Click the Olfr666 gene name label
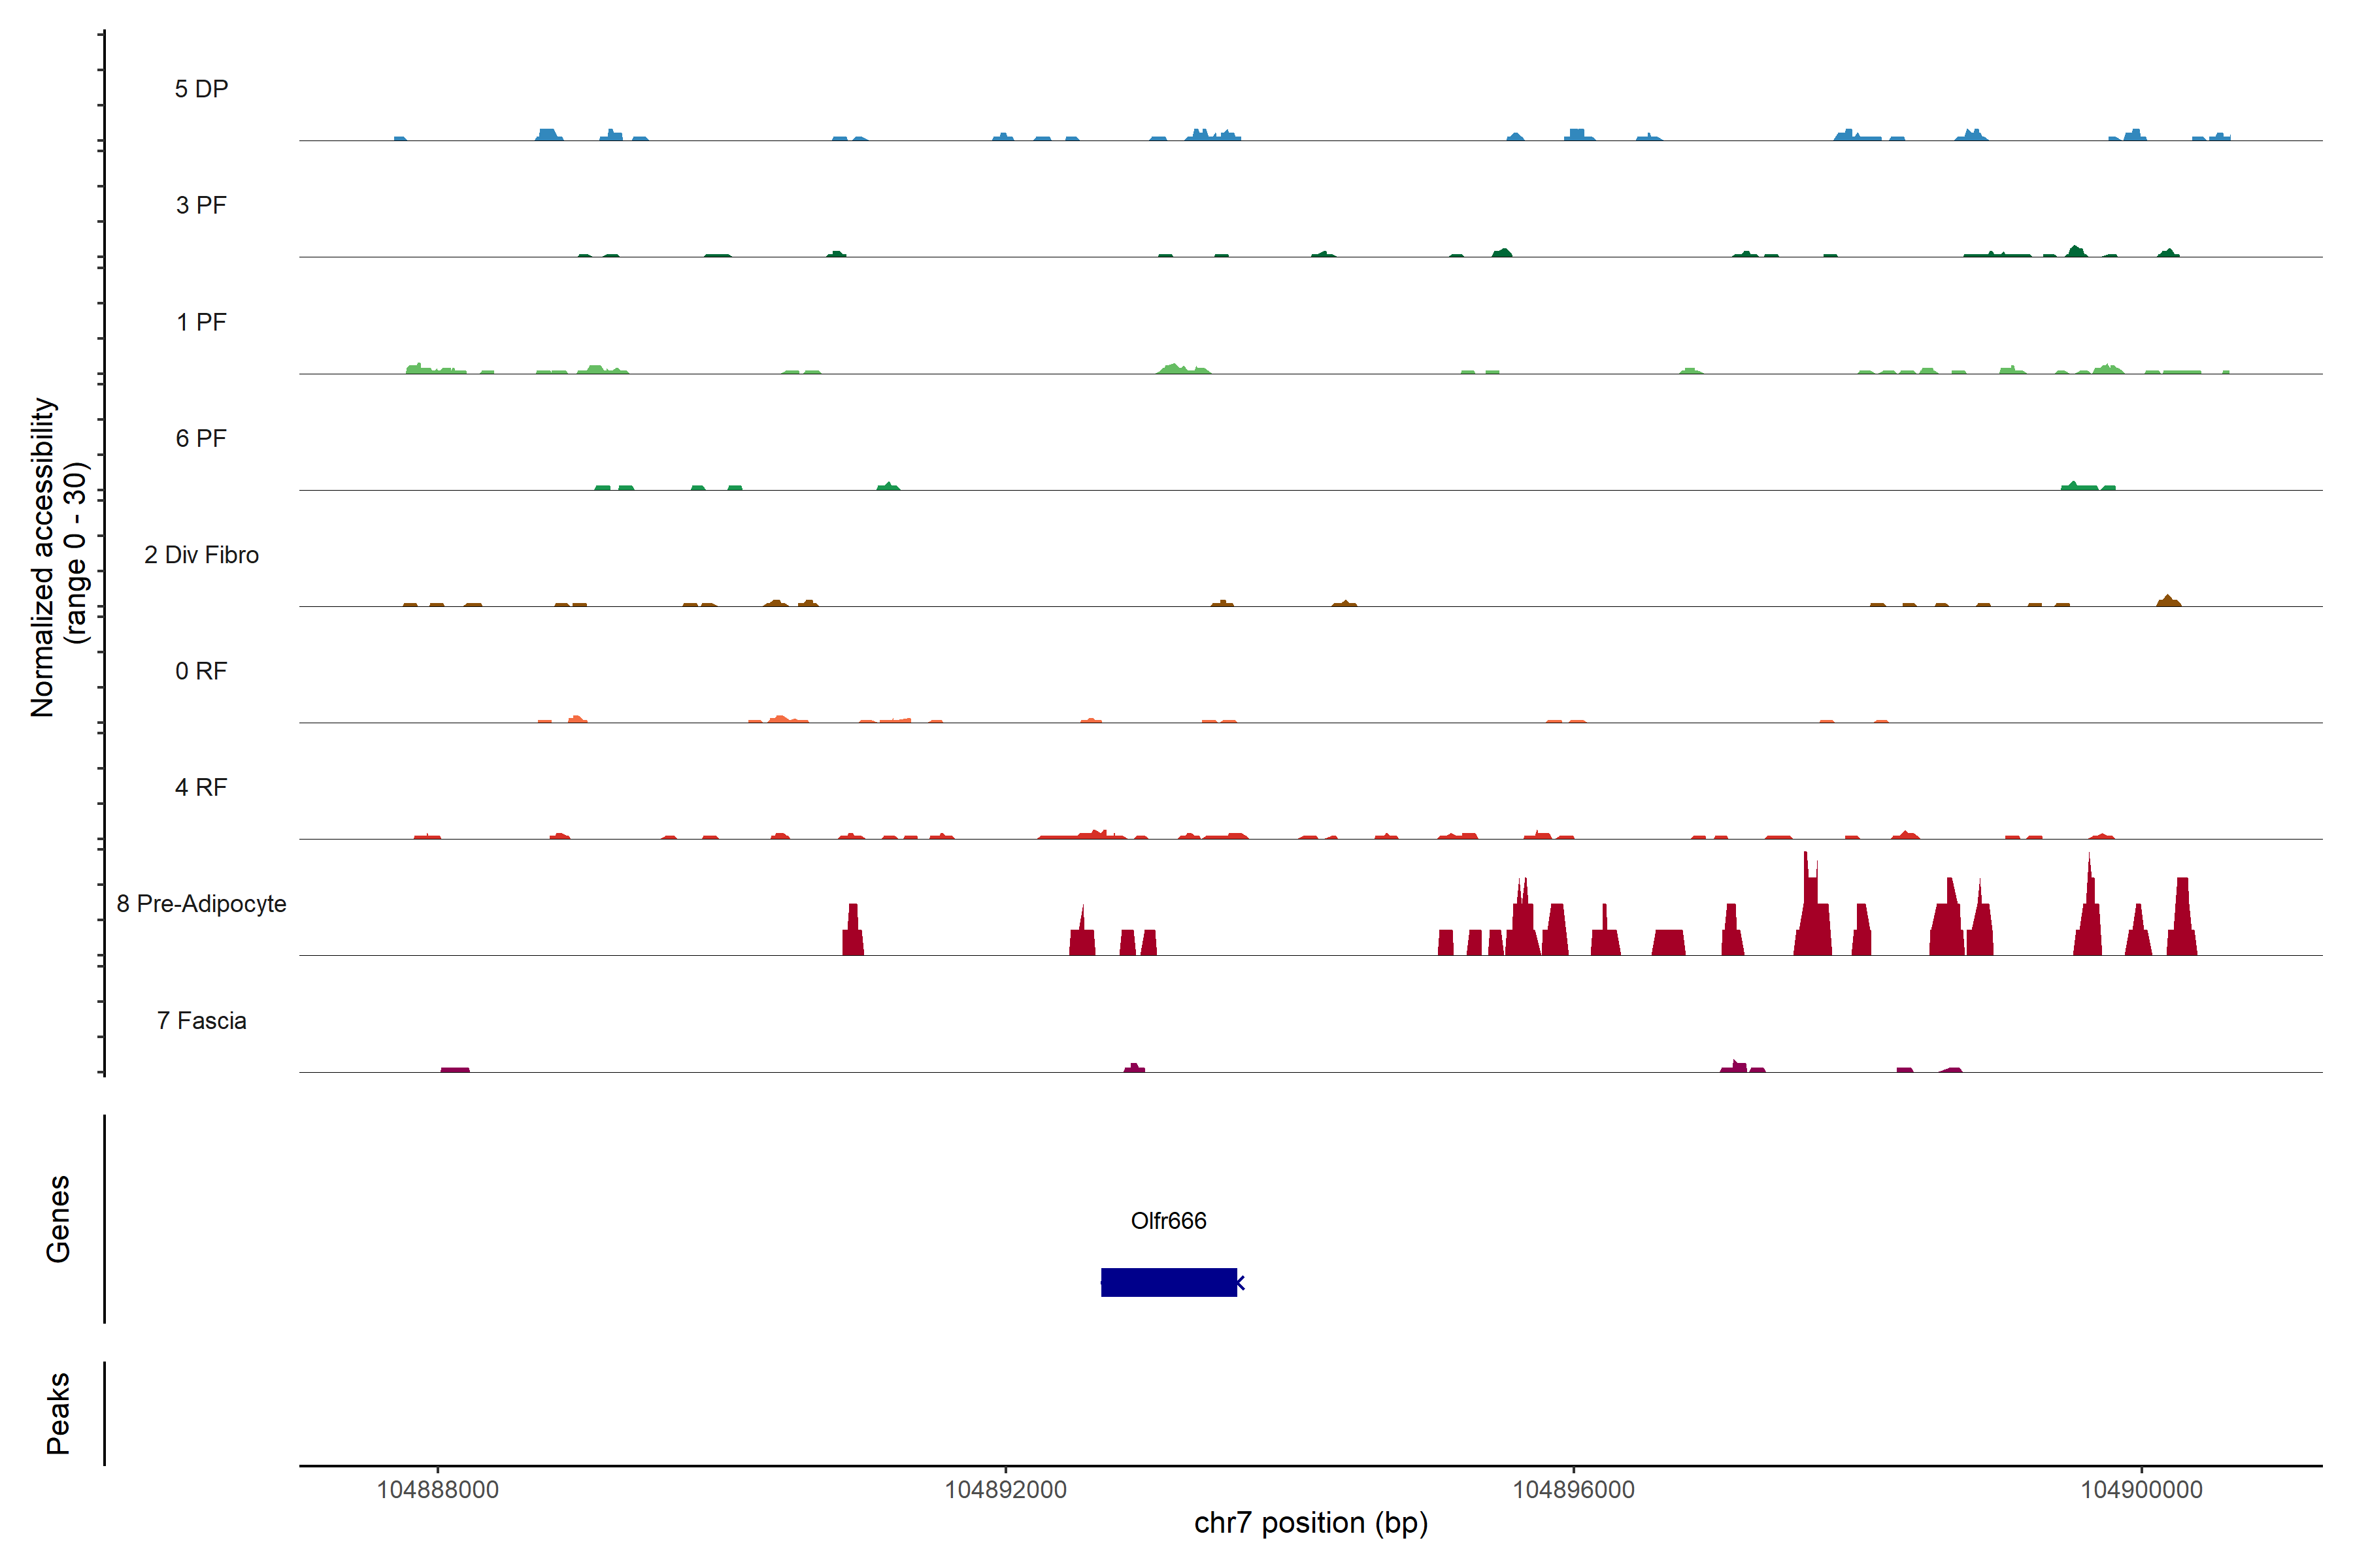The height and width of the screenshot is (1568, 2353). point(1169,1221)
